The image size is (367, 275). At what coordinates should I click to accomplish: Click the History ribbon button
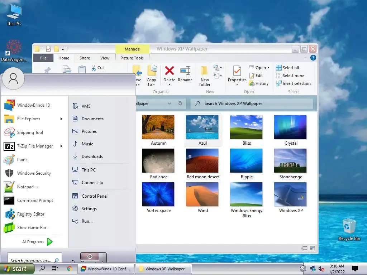click(x=259, y=83)
